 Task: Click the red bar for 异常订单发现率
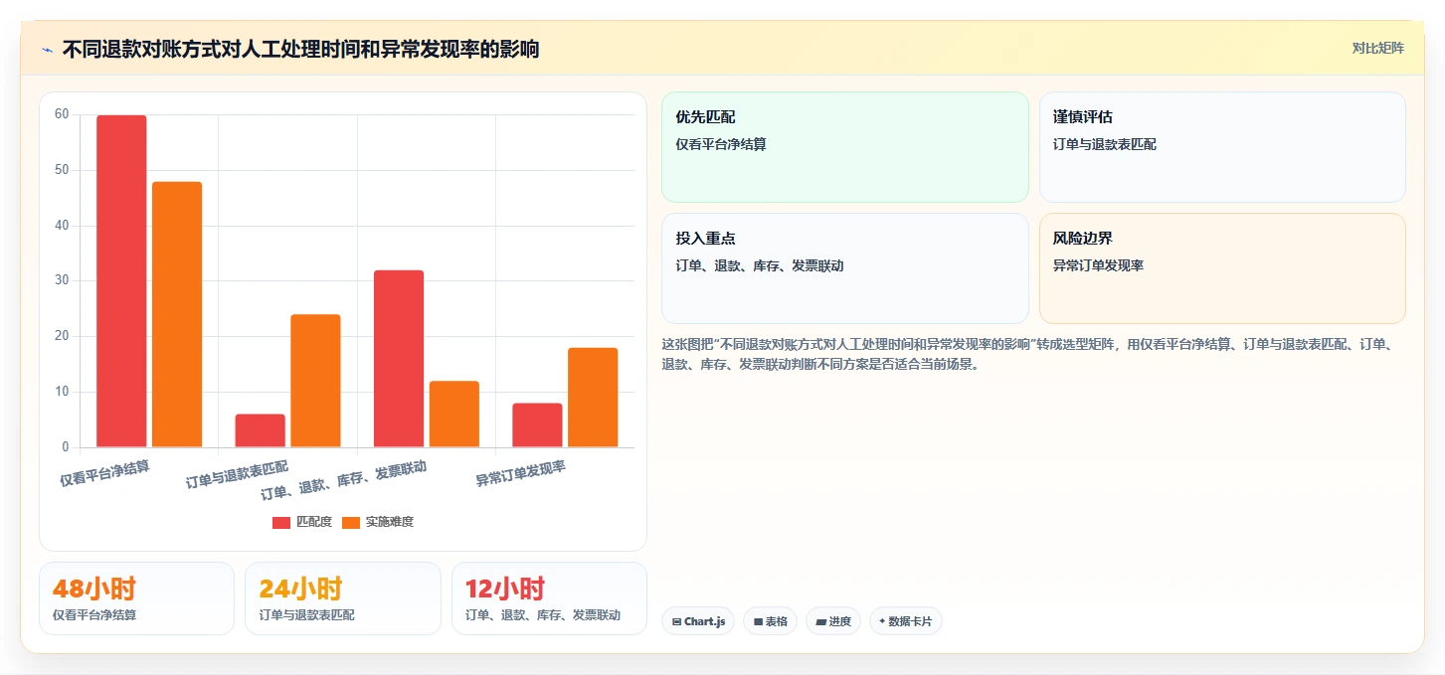(537, 425)
